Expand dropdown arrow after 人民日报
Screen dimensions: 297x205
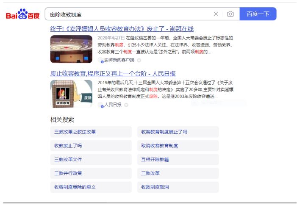(126, 105)
